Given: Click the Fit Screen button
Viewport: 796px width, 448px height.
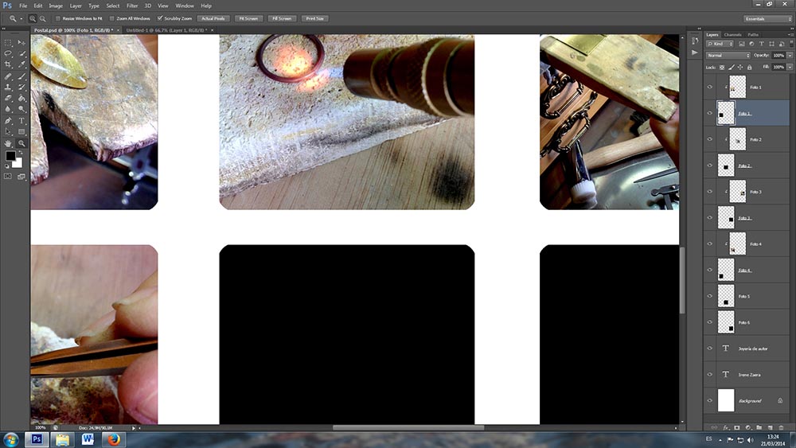Looking at the screenshot, I should point(248,18).
